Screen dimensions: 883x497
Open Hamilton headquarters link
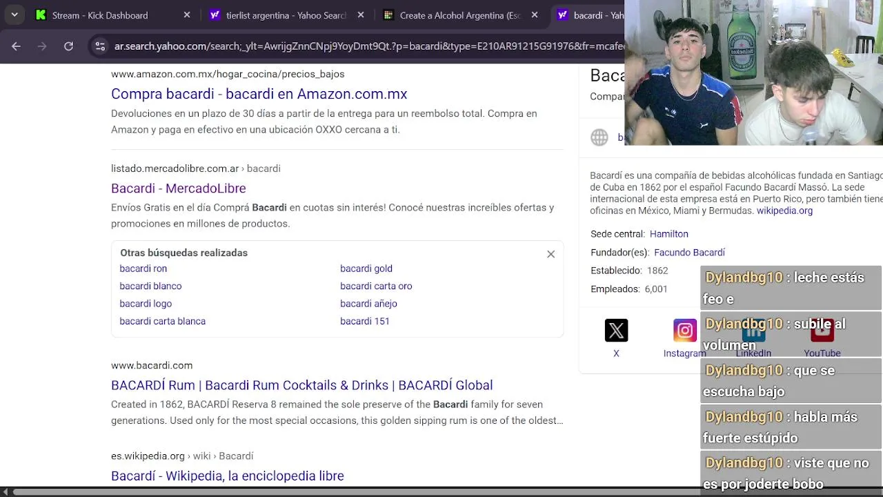tap(669, 234)
